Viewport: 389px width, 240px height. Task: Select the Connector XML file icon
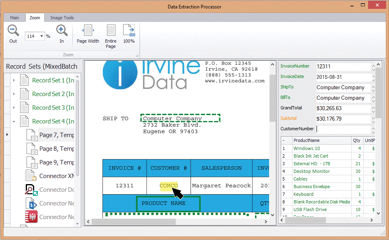[x=31, y=176]
